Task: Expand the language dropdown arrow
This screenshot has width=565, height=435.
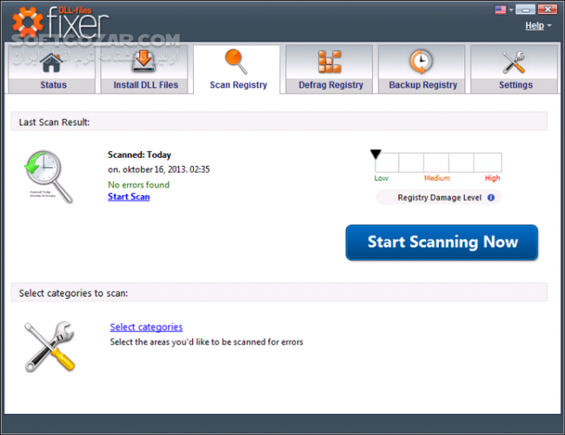Action: click(x=510, y=10)
